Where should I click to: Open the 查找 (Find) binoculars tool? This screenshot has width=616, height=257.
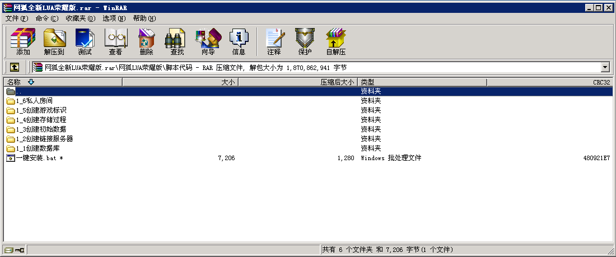click(x=177, y=41)
